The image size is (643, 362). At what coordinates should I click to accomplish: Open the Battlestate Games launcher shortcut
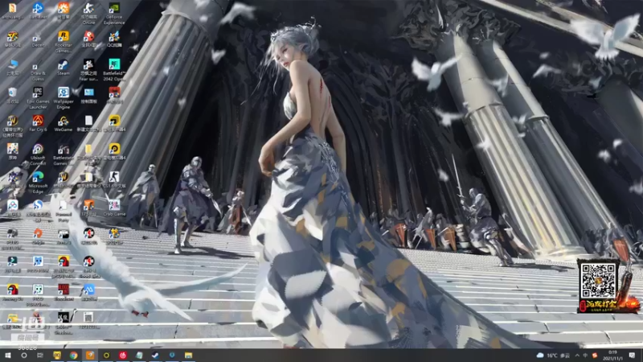(x=63, y=154)
